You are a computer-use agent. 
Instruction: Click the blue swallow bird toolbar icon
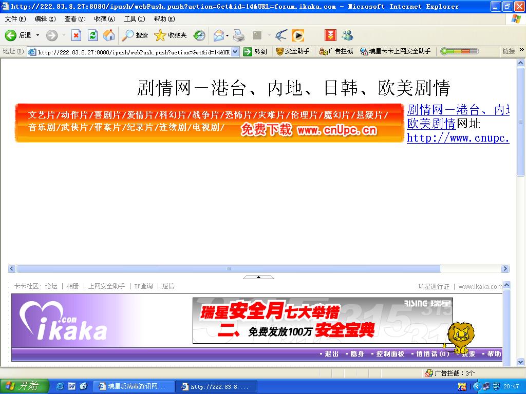click(281, 35)
